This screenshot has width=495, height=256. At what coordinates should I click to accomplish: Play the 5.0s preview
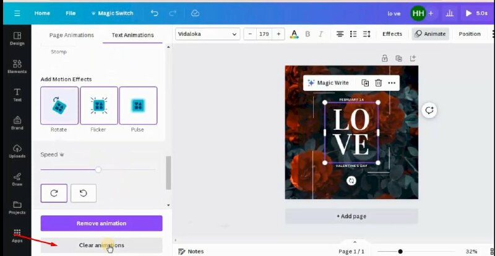[476, 13]
